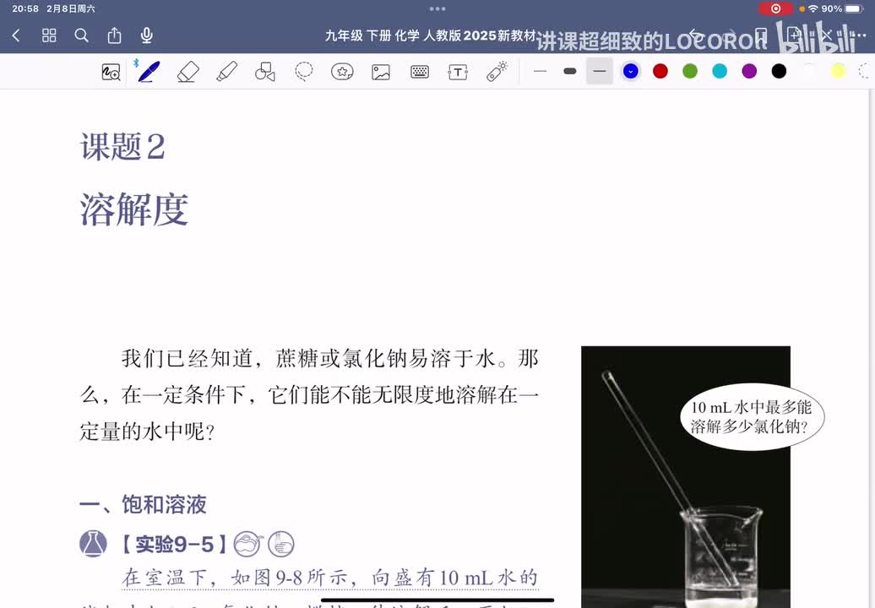Undo the last stroke

pos(695,35)
